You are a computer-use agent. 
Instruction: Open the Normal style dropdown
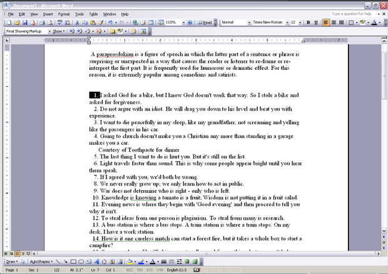pyautogui.click(x=249, y=22)
